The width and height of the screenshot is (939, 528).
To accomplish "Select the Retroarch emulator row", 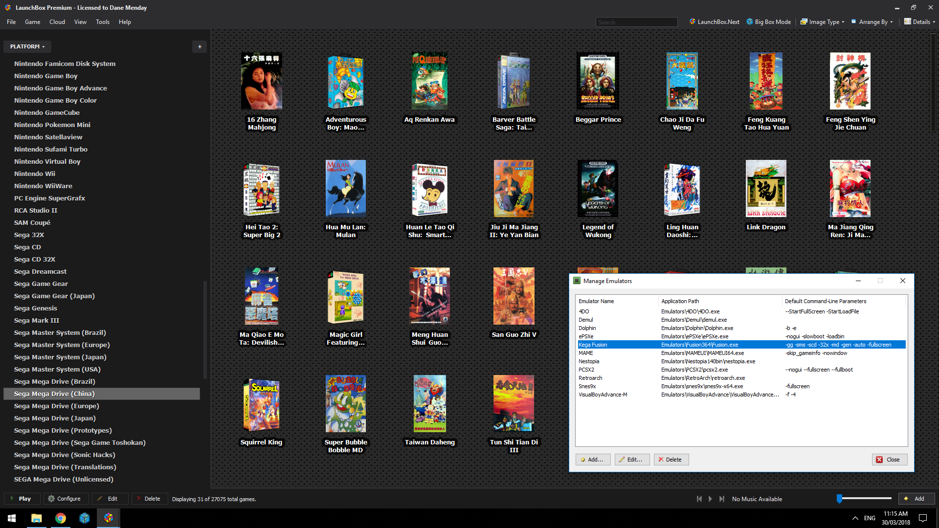I will (x=741, y=378).
